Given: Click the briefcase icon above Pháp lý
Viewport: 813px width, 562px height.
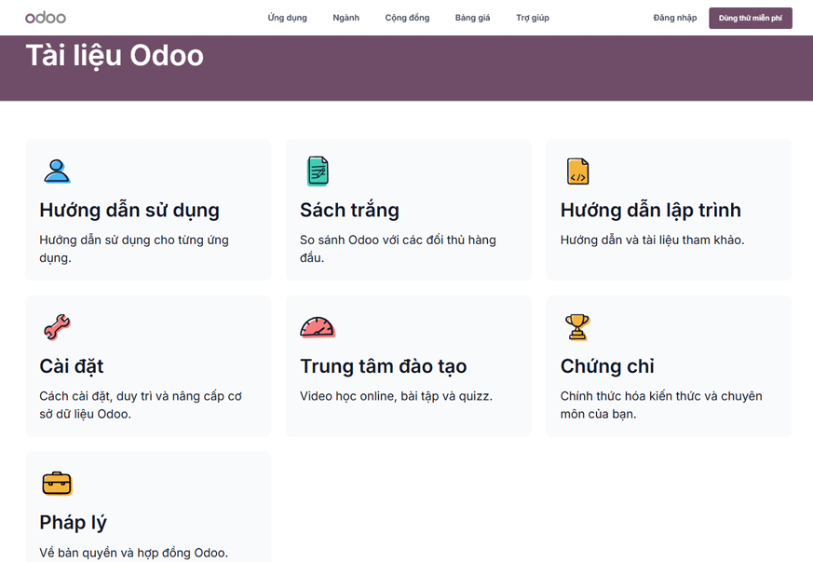Looking at the screenshot, I should [x=57, y=484].
